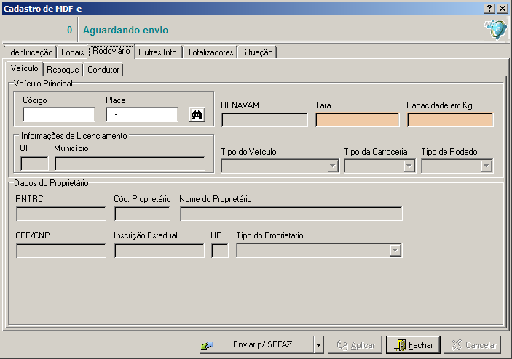The image size is (512, 359).
Task: Select the Condutor sub-tab
Action: [103, 70]
